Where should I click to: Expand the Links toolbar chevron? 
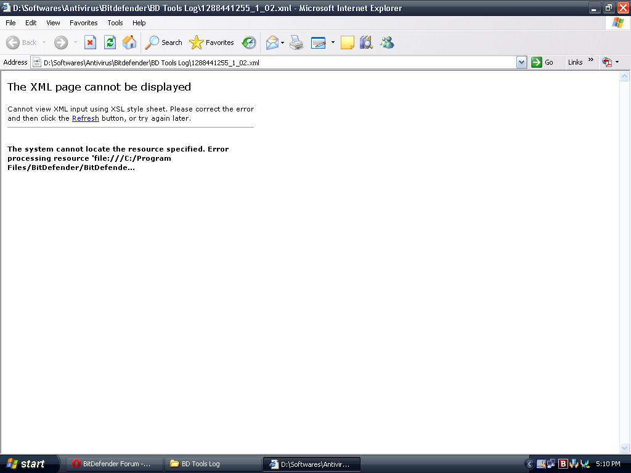click(x=591, y=60)
